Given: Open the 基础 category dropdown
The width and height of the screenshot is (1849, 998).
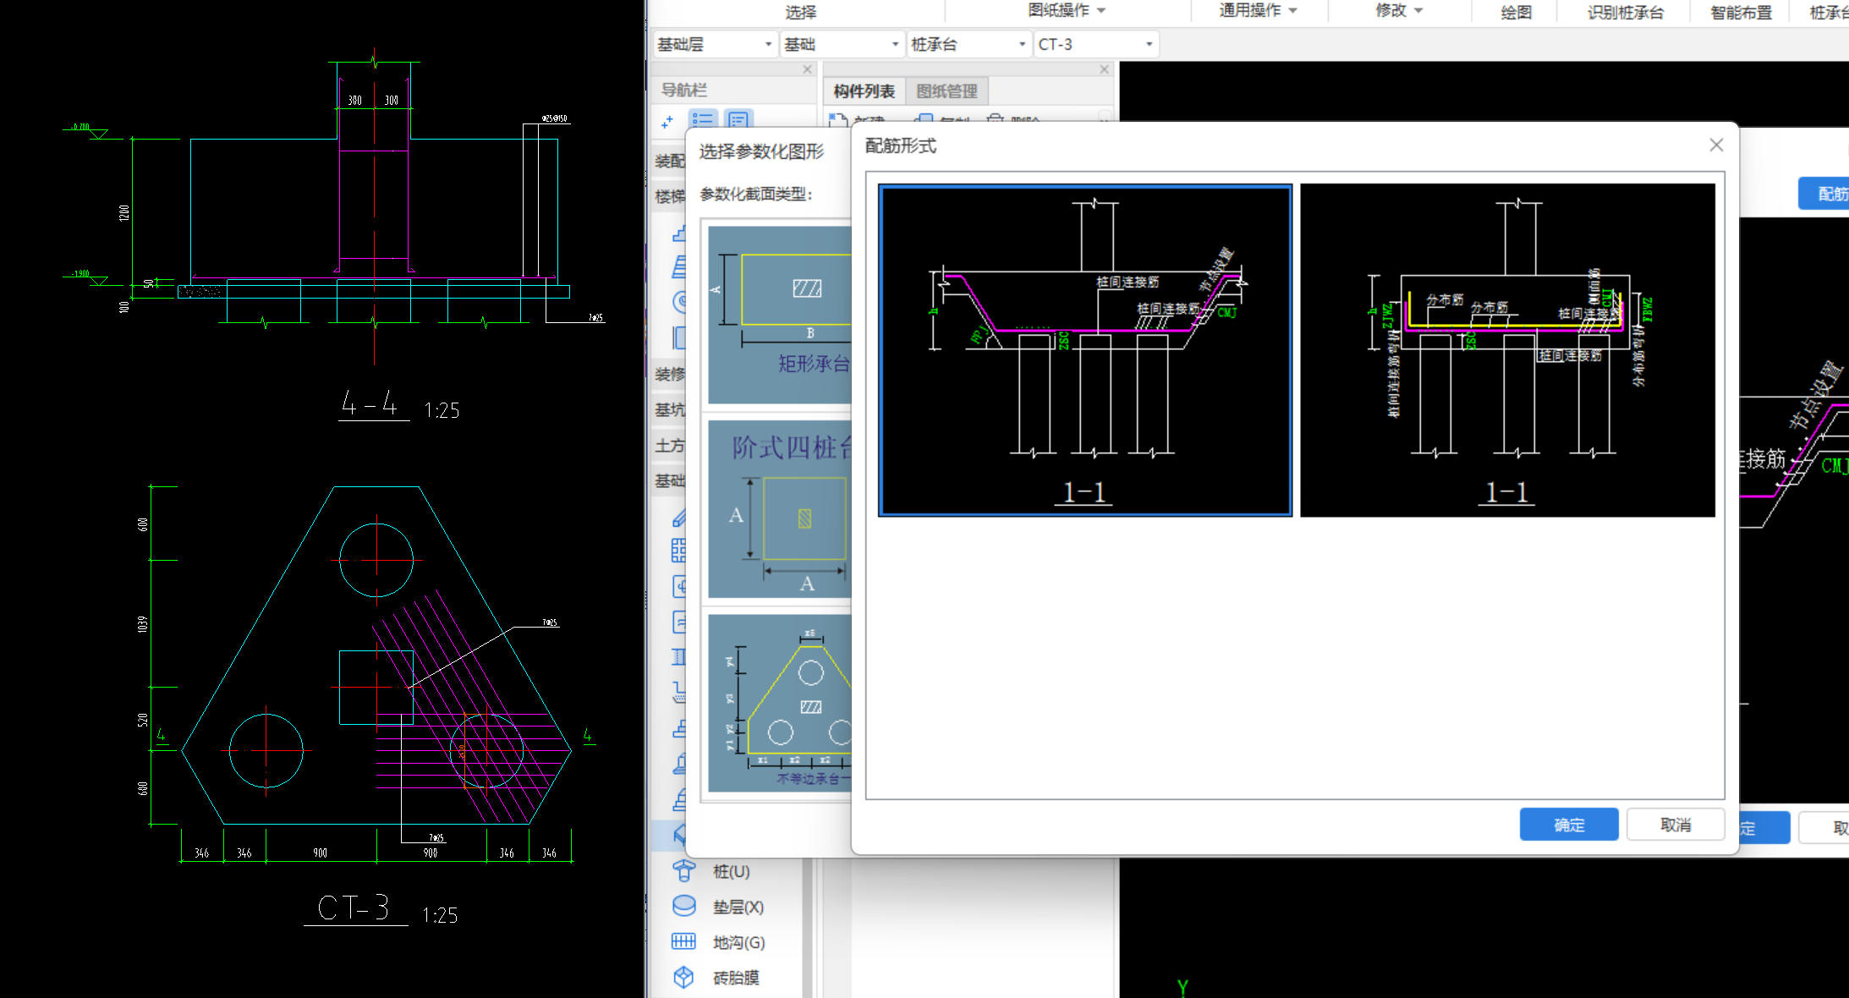Looking at the screenshot, I should (x=842, y=44).
